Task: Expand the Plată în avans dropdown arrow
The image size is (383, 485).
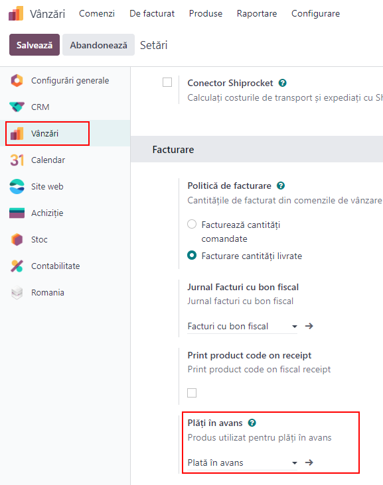Action: [x=295, y=462]
